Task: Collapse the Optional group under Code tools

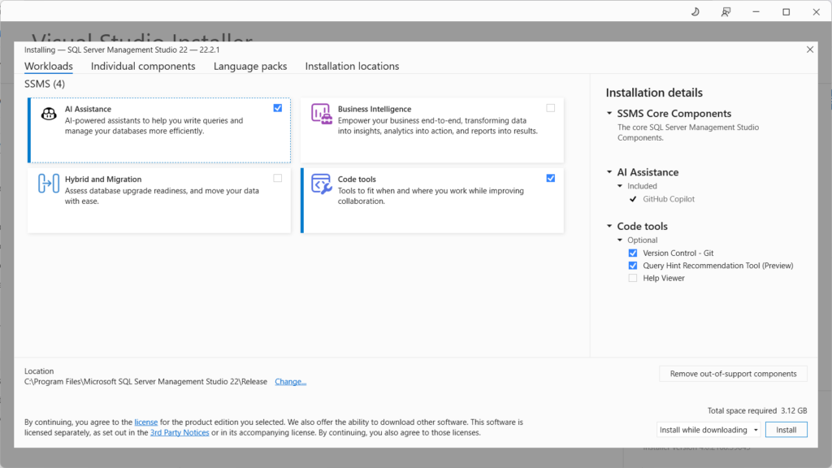Action: click(x=622, y=240)
